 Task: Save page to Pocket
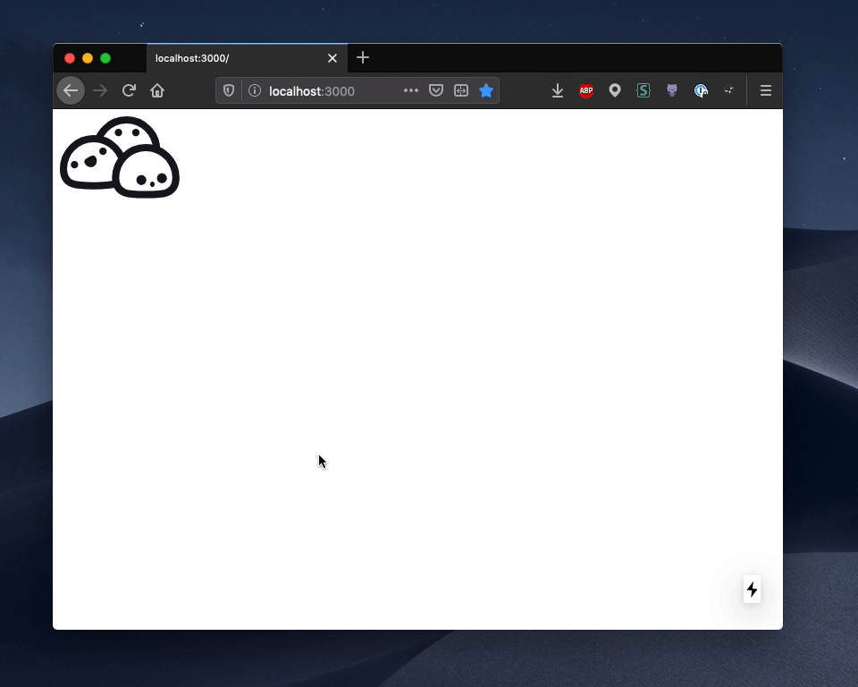point(436,90)
